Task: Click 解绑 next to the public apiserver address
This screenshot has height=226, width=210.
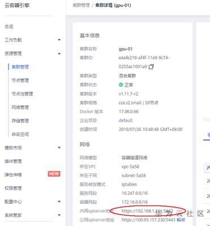Action: (x=181, y=220)
